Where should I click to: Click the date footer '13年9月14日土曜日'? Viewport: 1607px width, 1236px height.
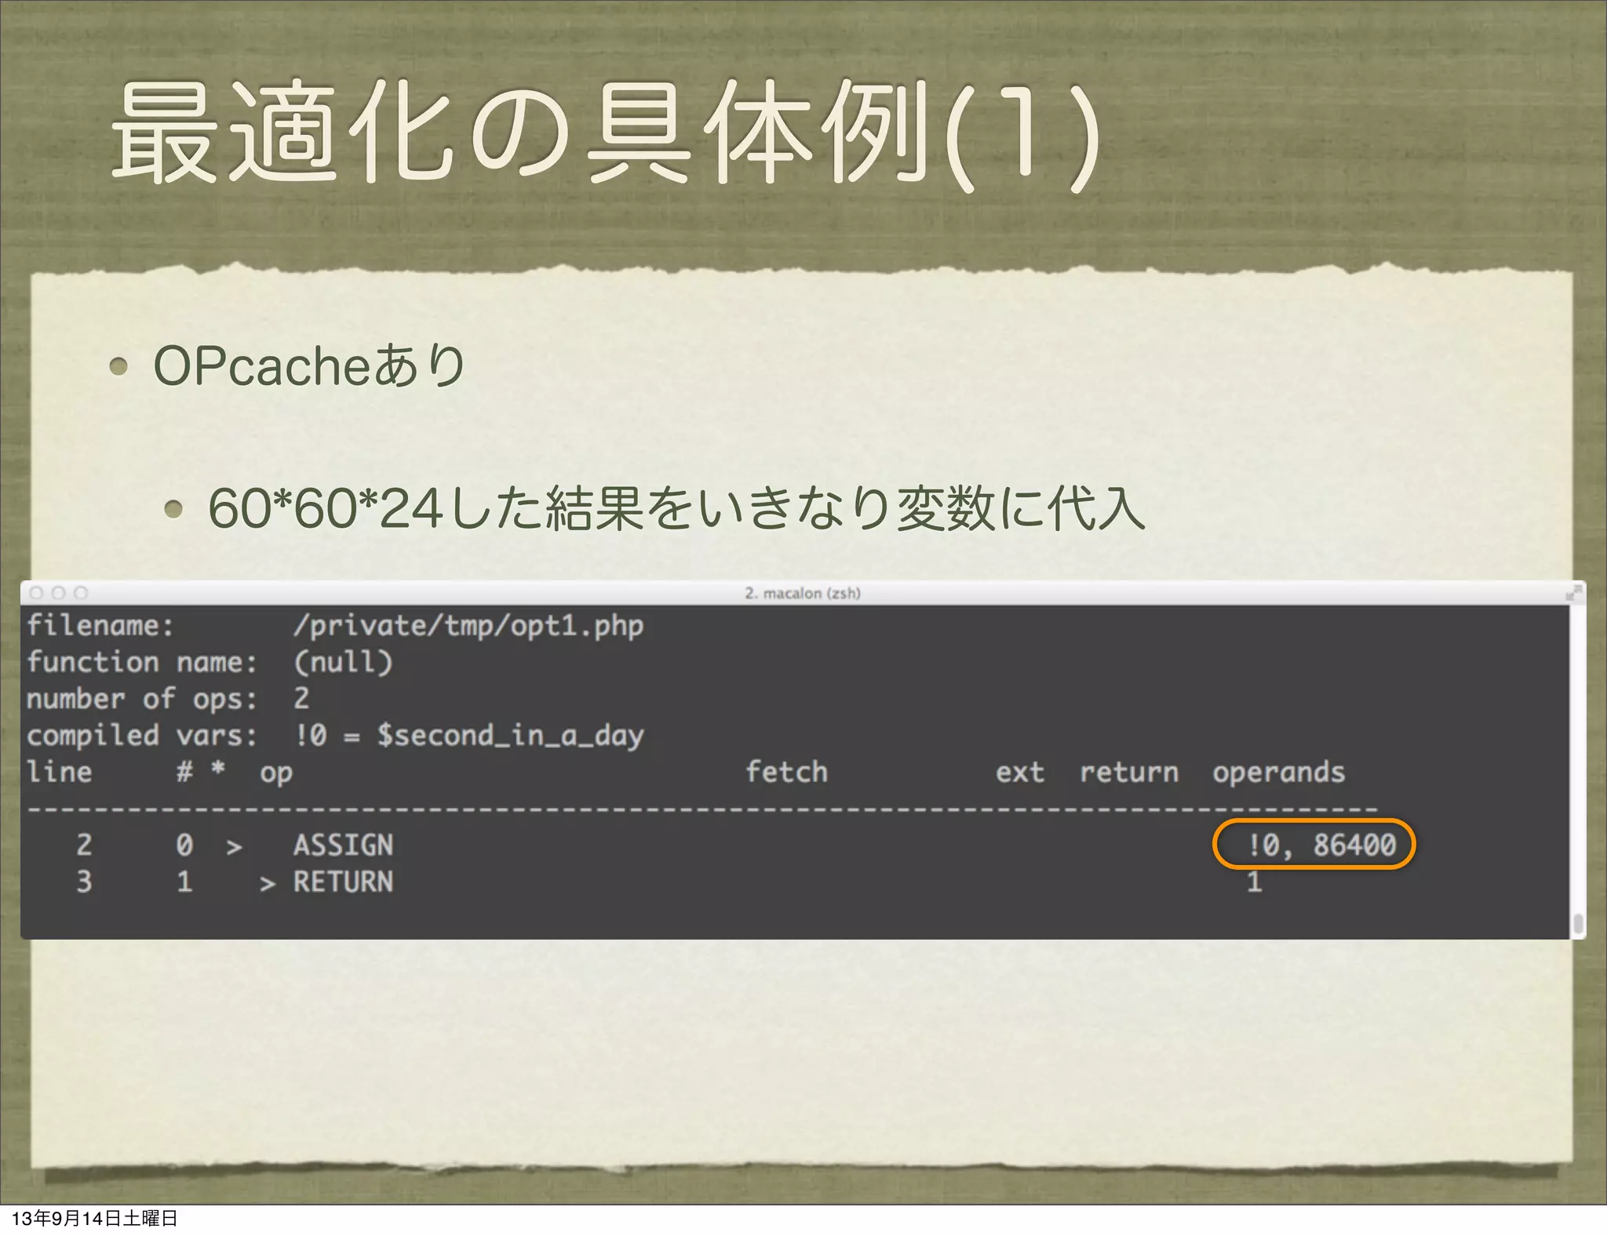click(94, 1218)
